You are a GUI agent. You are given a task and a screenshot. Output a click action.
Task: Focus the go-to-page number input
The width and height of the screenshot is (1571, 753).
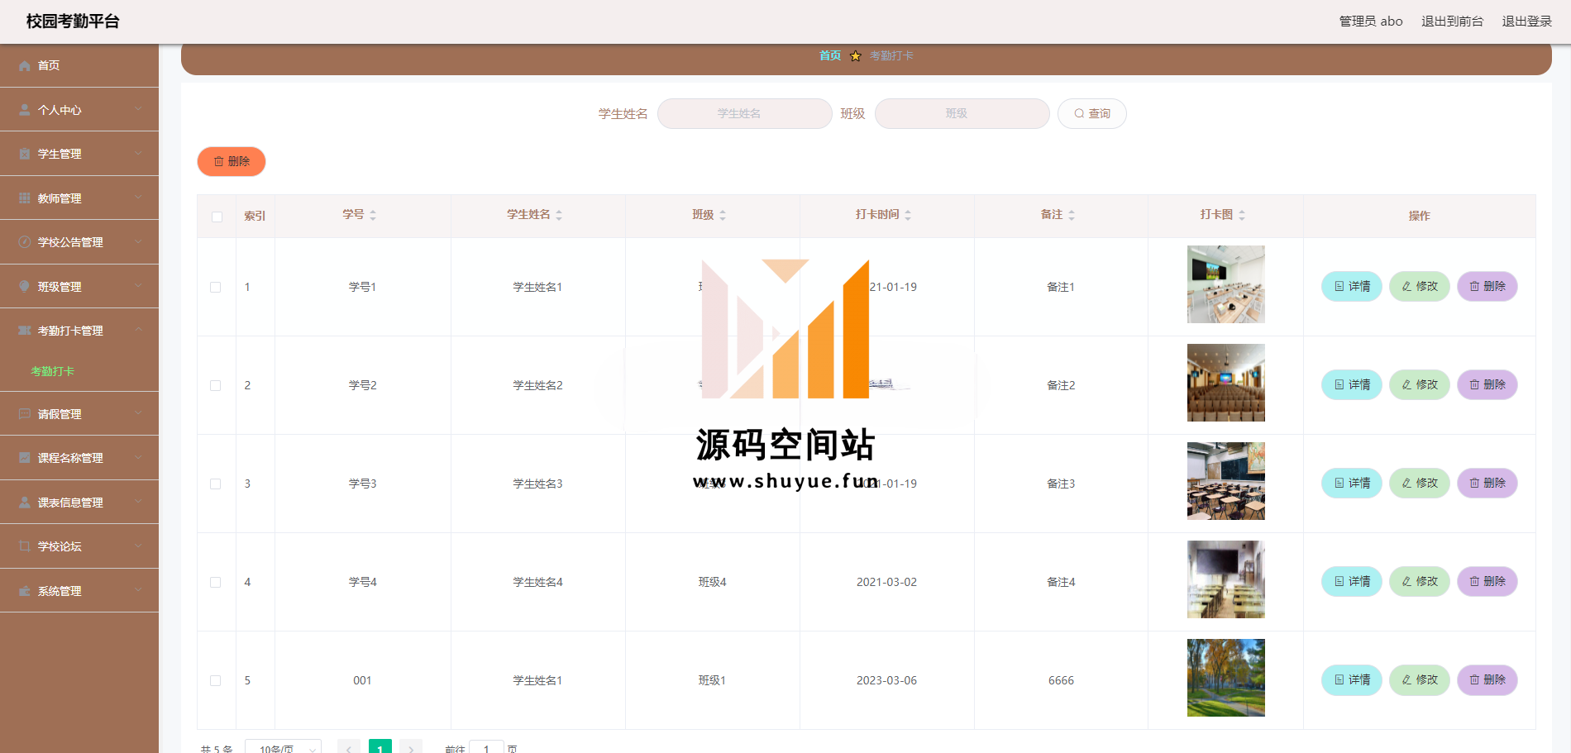point(487,747)
